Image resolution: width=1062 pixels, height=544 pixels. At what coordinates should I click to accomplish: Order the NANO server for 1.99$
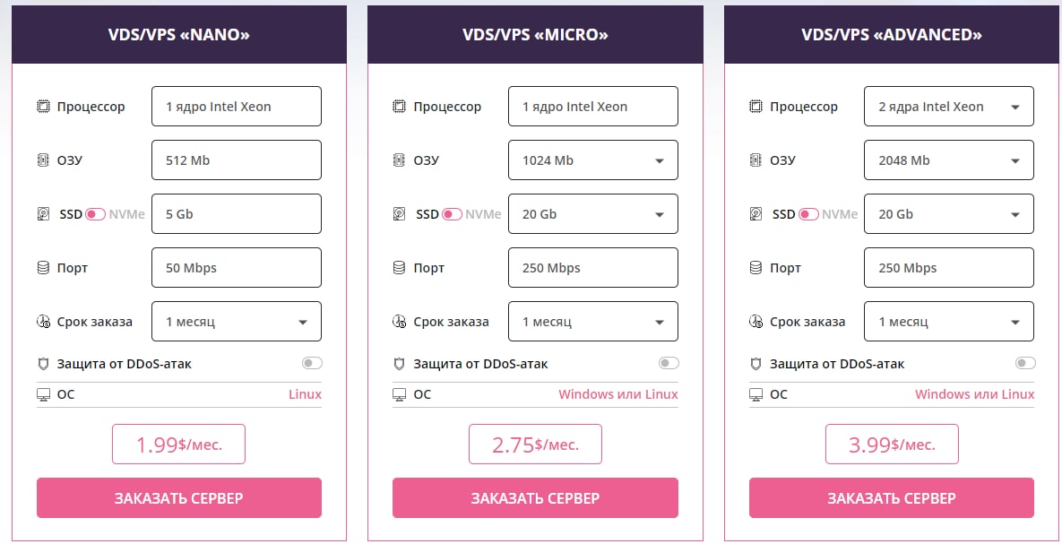(178, 497)
